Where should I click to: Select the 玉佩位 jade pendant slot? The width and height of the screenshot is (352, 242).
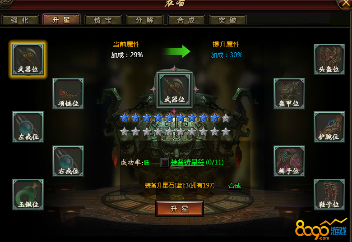[x=28, y=195]
